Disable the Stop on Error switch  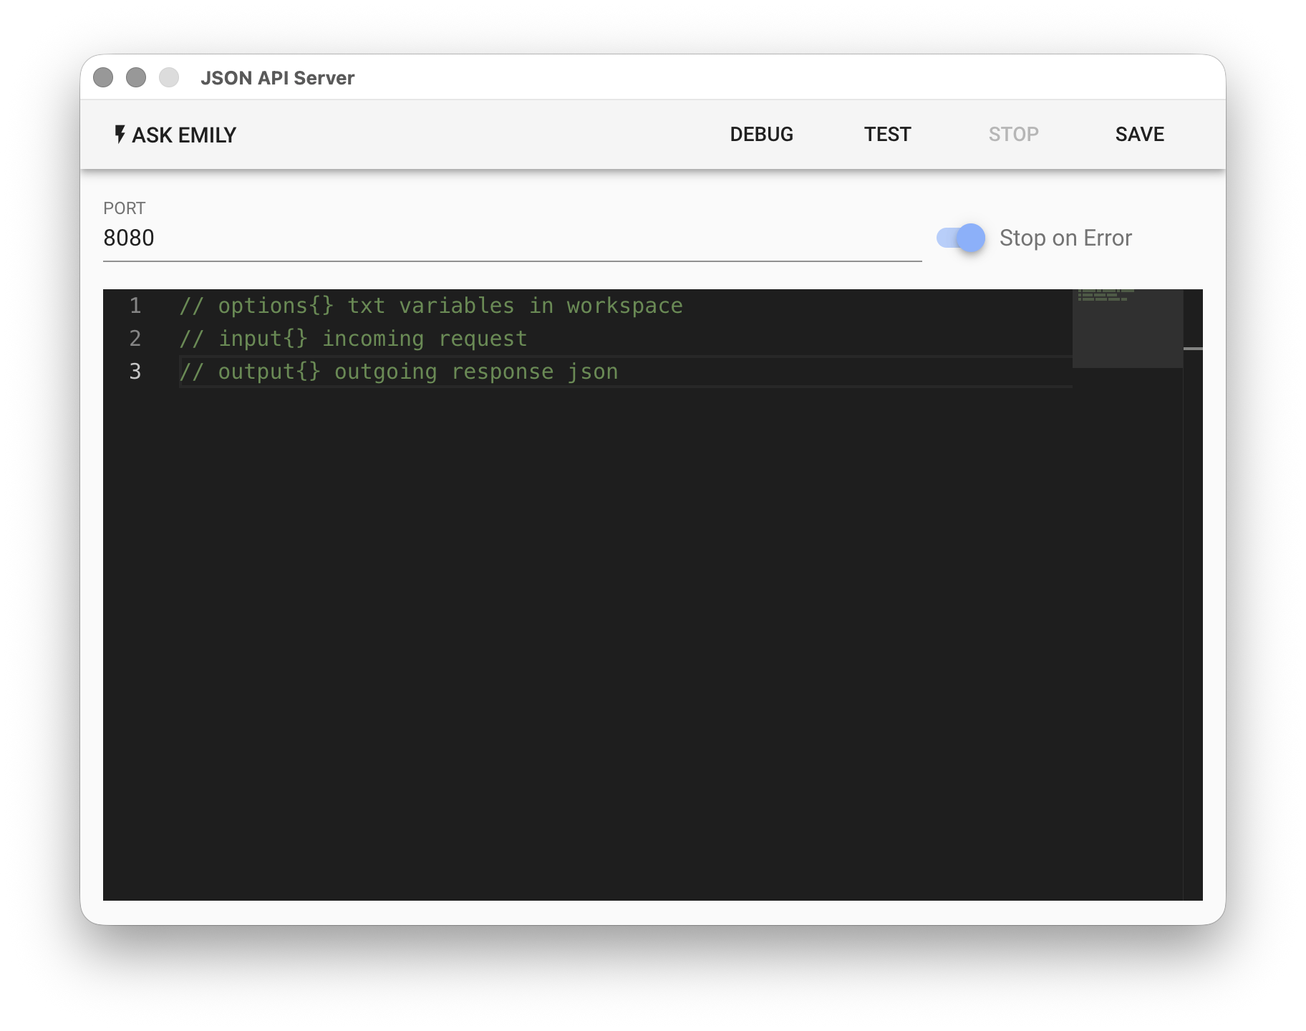[x=961, y=238]
